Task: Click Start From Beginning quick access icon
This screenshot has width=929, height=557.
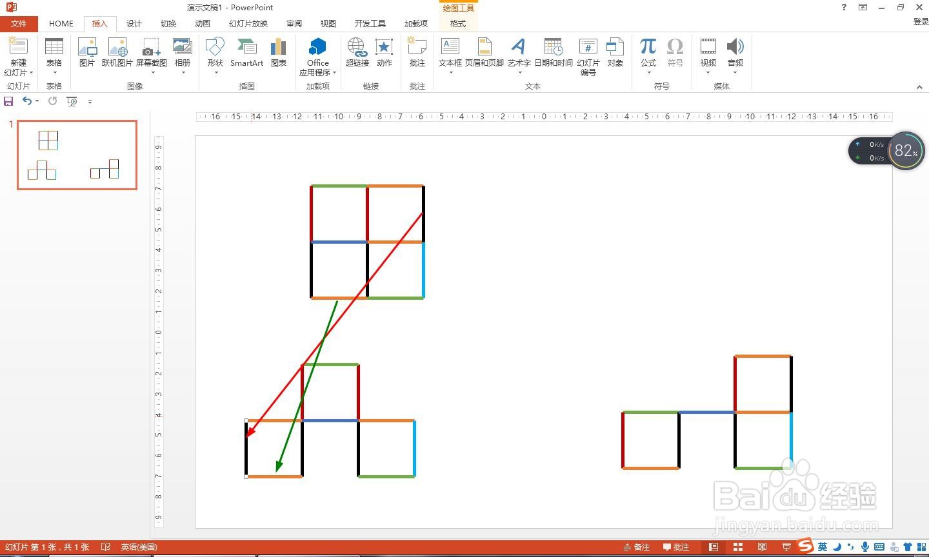Action: click(x=72, y=101)
